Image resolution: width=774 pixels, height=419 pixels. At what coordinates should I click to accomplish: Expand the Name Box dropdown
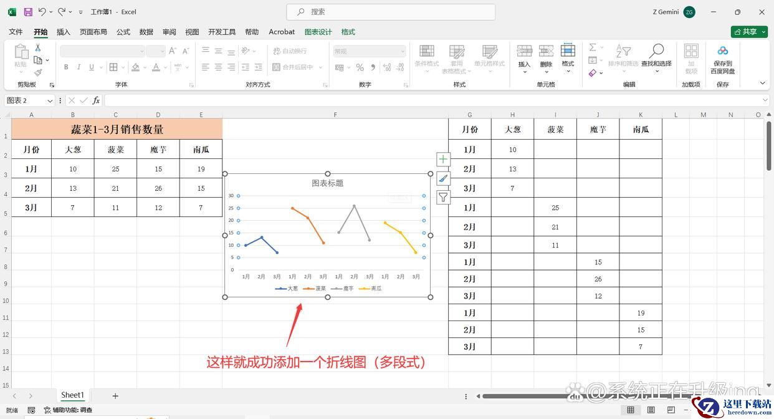click(x=50, y=100)
